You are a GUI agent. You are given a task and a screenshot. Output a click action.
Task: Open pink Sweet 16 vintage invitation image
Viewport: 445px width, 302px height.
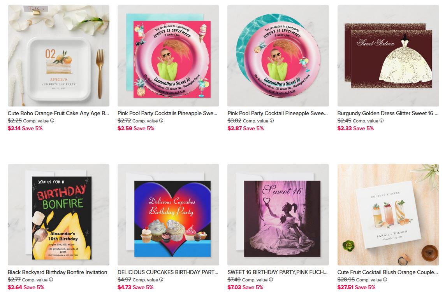278,215
